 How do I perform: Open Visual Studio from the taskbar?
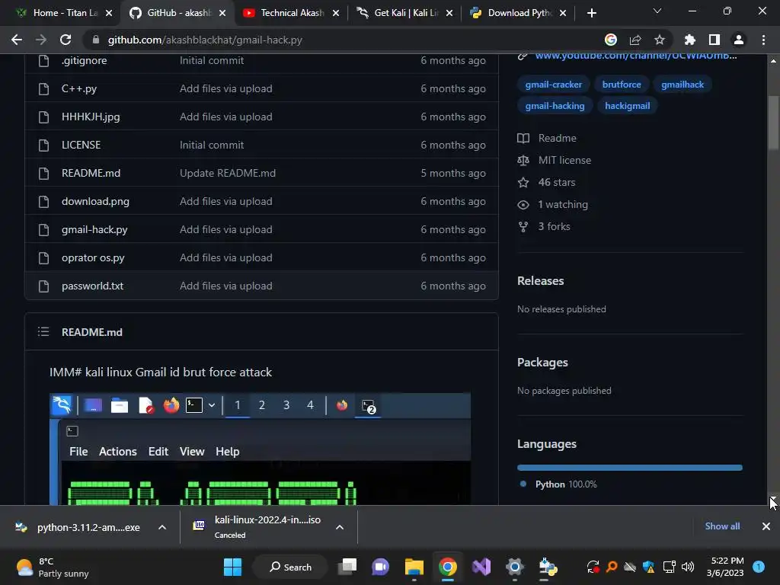pos(481,567)
